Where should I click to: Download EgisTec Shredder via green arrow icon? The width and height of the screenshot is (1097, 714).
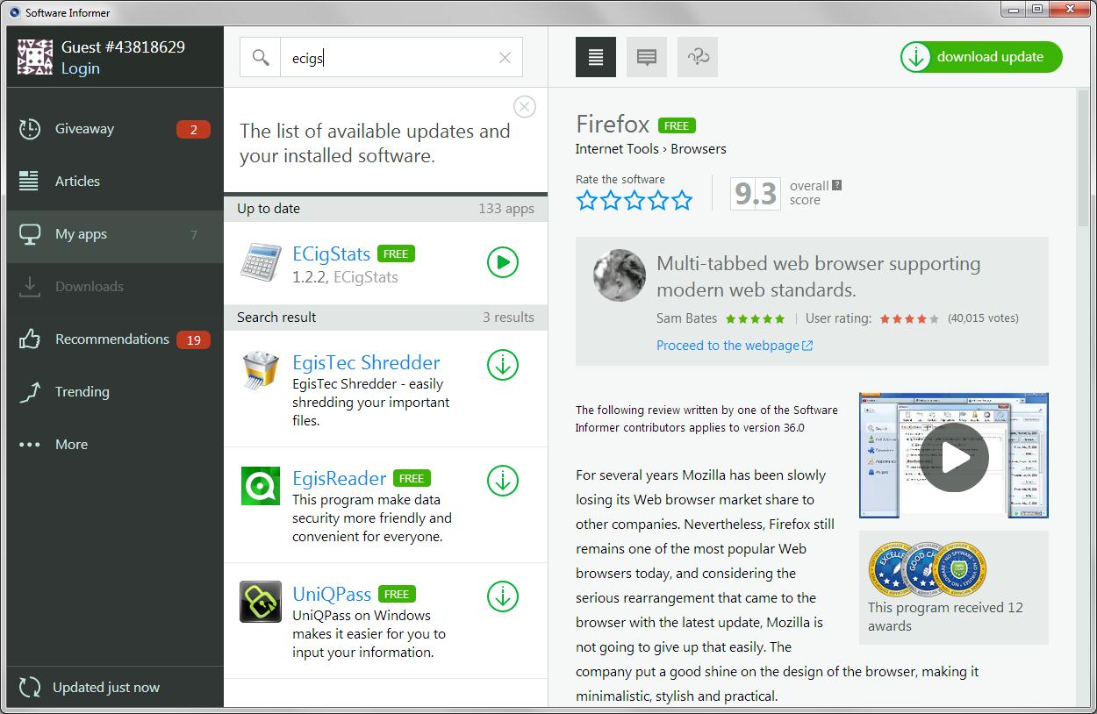[502, 366]
